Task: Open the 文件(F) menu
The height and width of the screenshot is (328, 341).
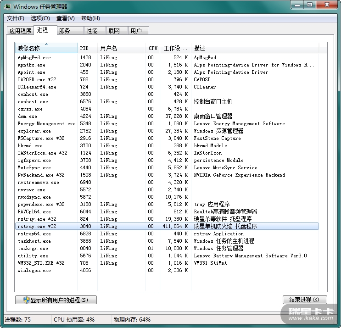Action: pyautogui.click(x=16, y=18)
